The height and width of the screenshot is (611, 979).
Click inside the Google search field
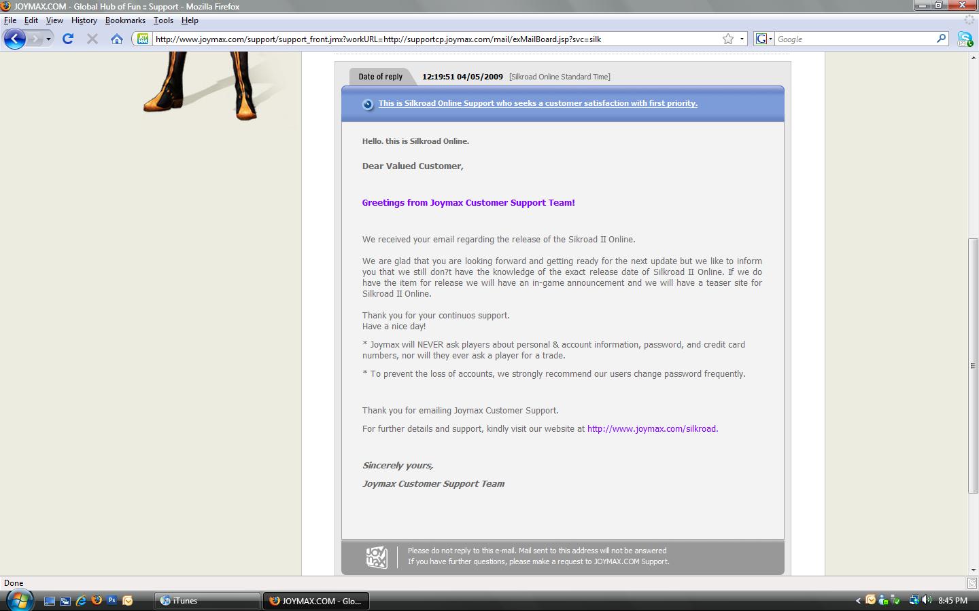tap(855, 39)
